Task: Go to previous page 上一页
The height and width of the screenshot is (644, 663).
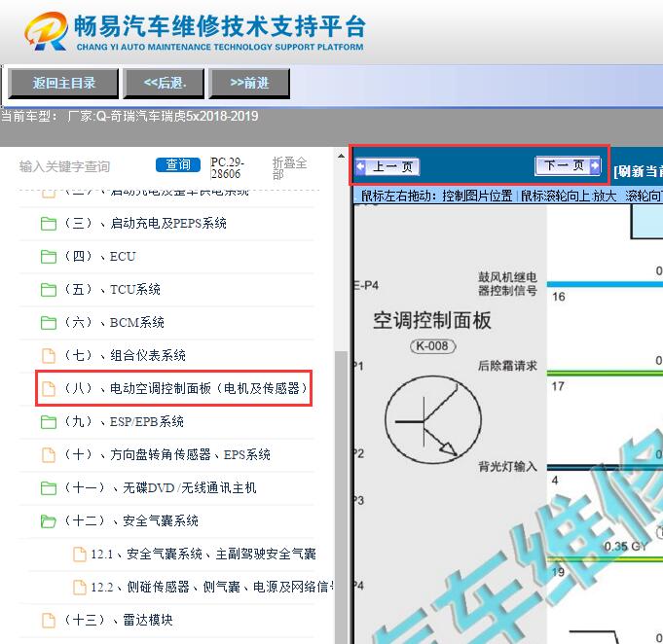Action: [387, 166]
